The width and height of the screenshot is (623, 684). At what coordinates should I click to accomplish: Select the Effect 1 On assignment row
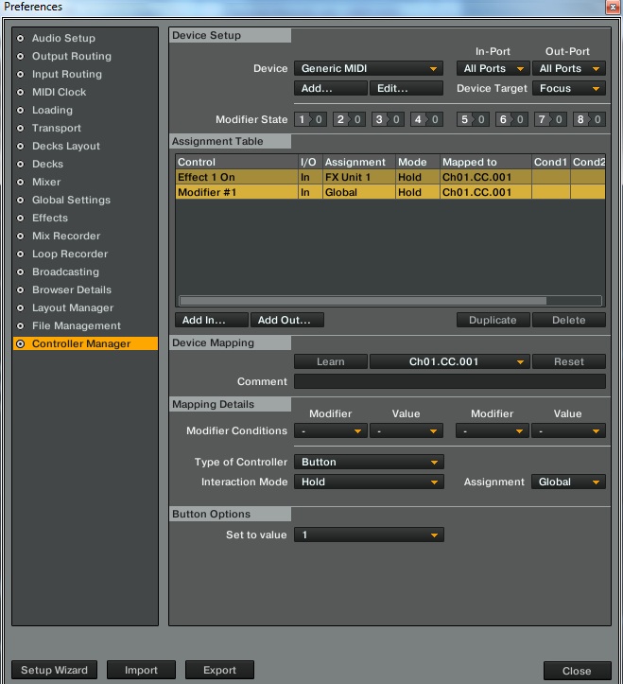[390, 177]
